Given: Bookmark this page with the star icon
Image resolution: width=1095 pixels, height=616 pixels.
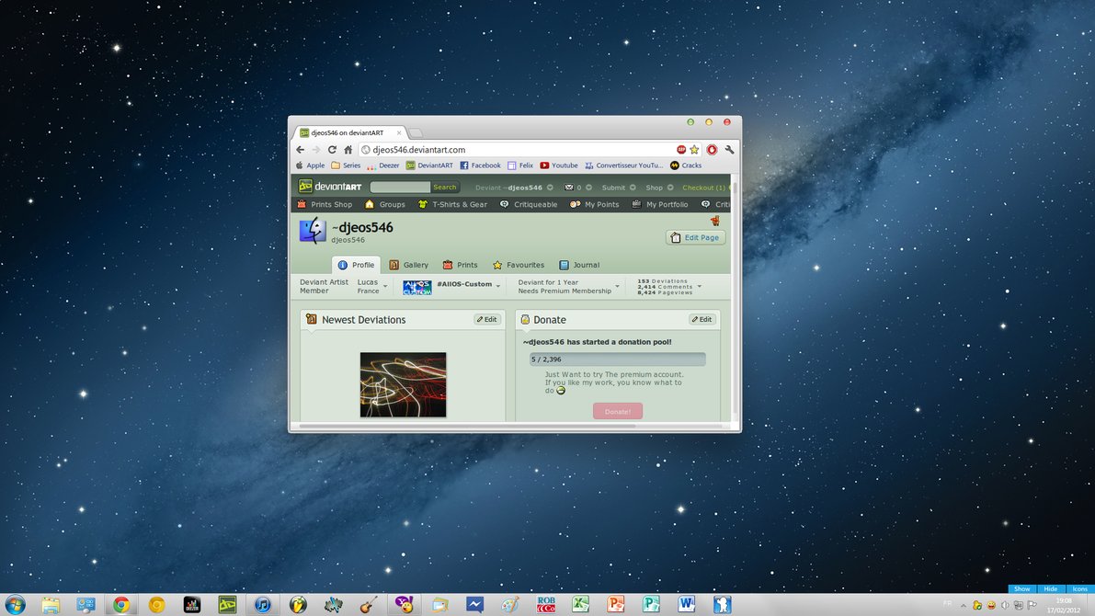Looking at the screenshot, I should click(x=695, y=150).
